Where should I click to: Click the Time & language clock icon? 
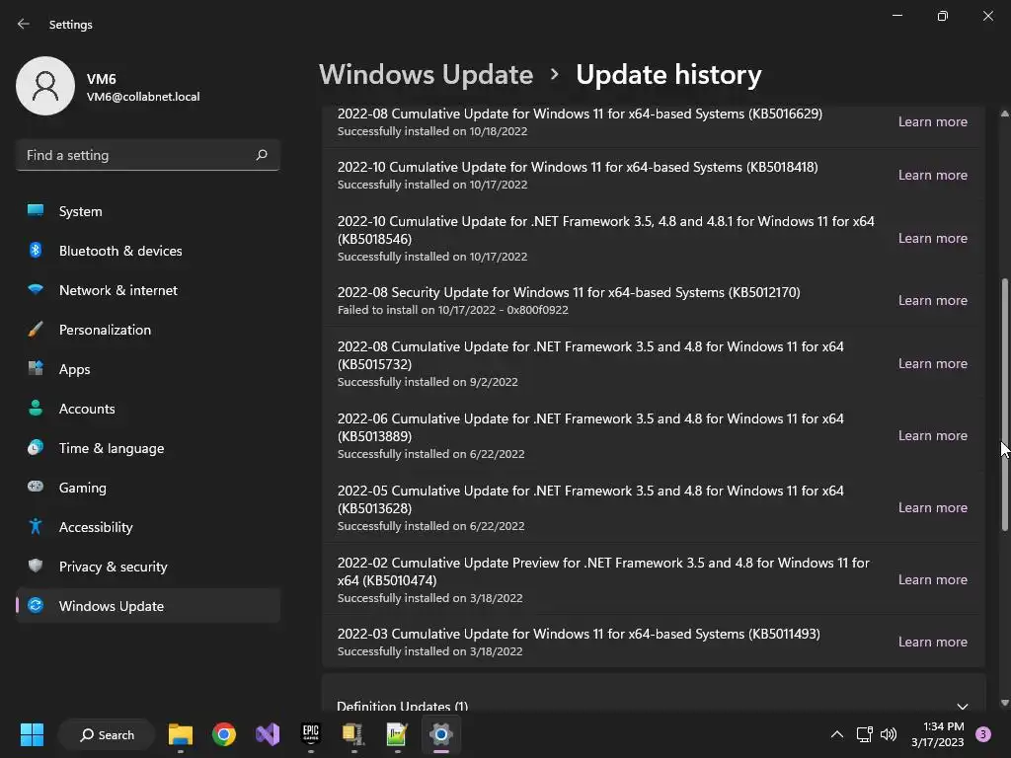point(36,447)
